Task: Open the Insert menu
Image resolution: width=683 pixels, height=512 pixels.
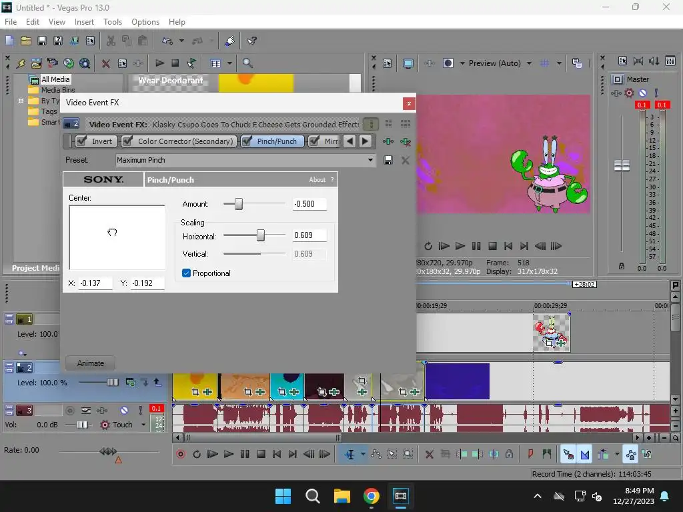Action: [x=84, y=22]
